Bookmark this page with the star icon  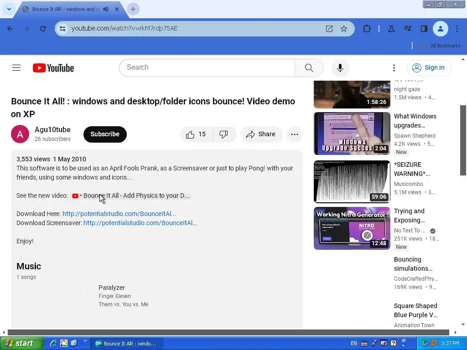point(344,29)
